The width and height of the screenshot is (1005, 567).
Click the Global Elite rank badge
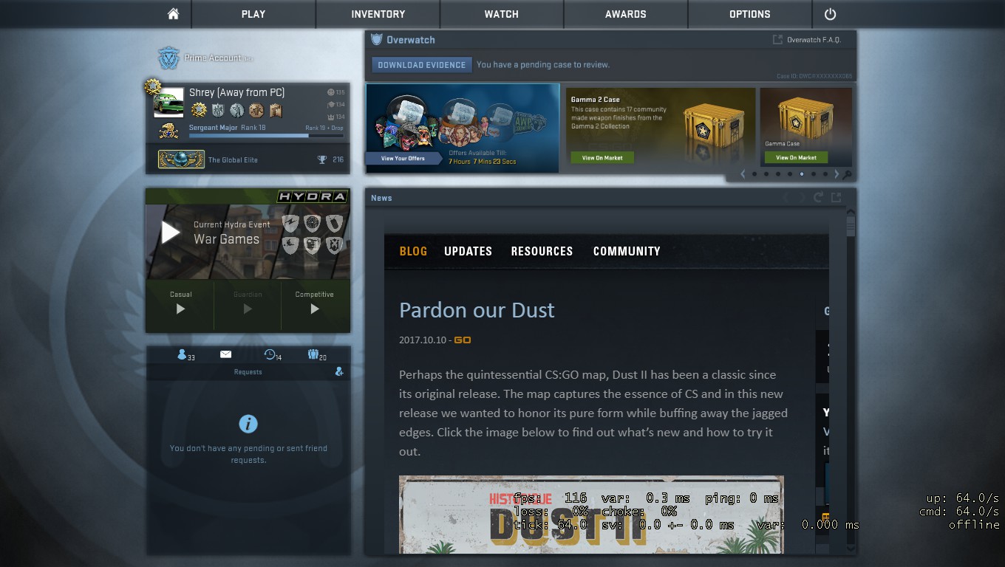(x=181, y=159)
